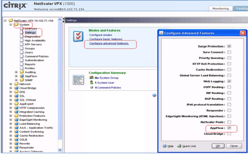This screenshot has height=154, width=248.
Task: Click the System Group users icon
Action: click(x=92, y=78)
